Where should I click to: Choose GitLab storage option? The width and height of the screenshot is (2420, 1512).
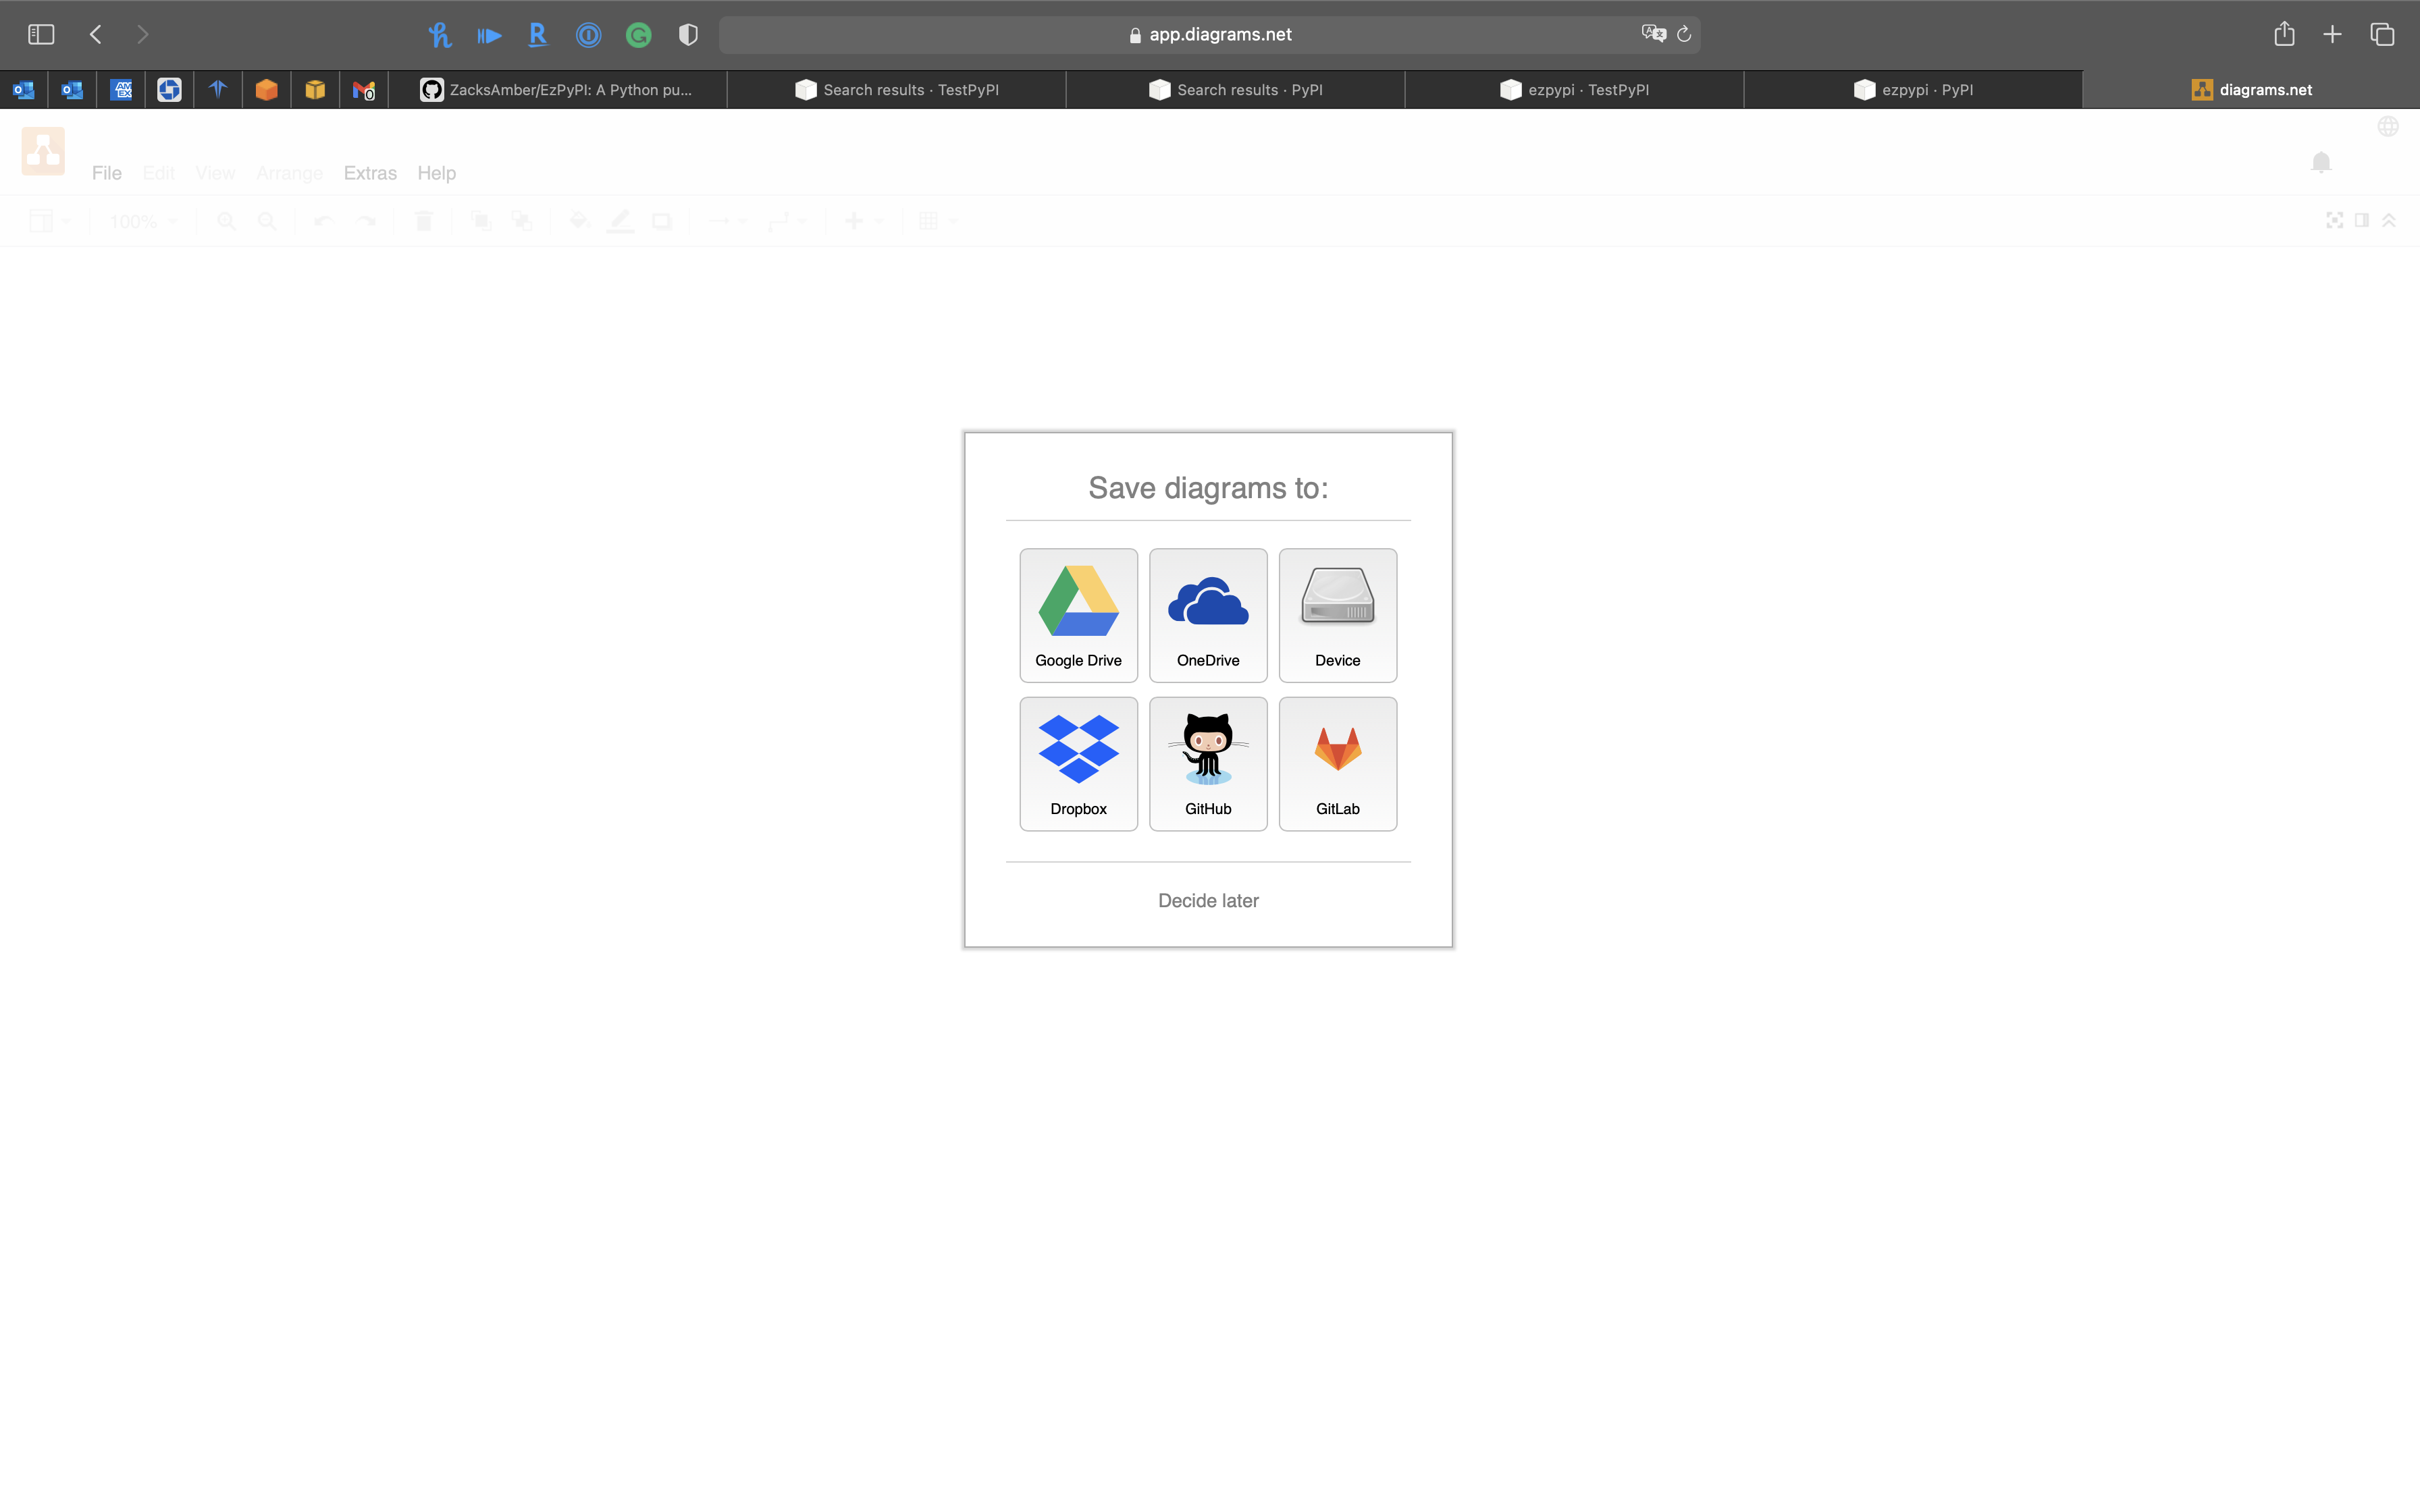coord(1337,763)
